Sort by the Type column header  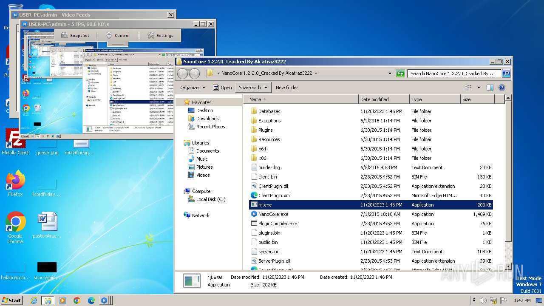435,99
